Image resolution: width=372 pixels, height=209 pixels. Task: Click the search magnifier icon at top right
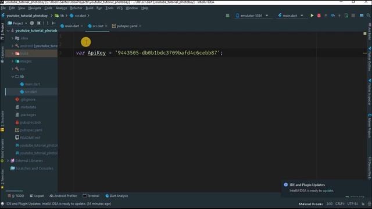tap(368, 16)
